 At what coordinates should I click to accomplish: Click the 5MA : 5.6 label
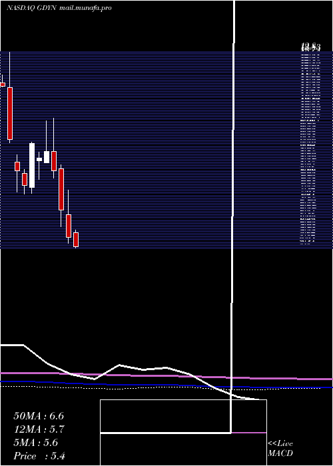pos(36,443)
